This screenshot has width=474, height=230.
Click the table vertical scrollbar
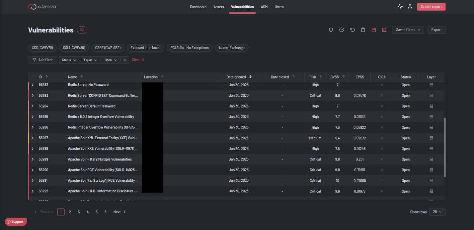pyautogui.click(x=445, y=147)
